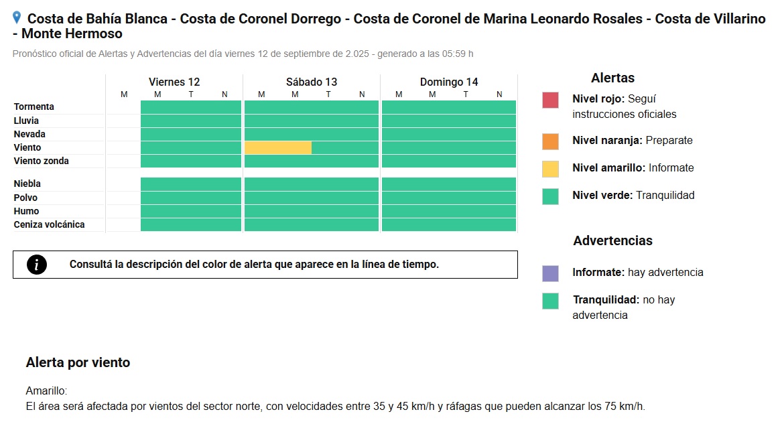This screenshot has height=422, width=780.
Task: Click the Consultá la descripción info box text
Action: click(254, 265)
